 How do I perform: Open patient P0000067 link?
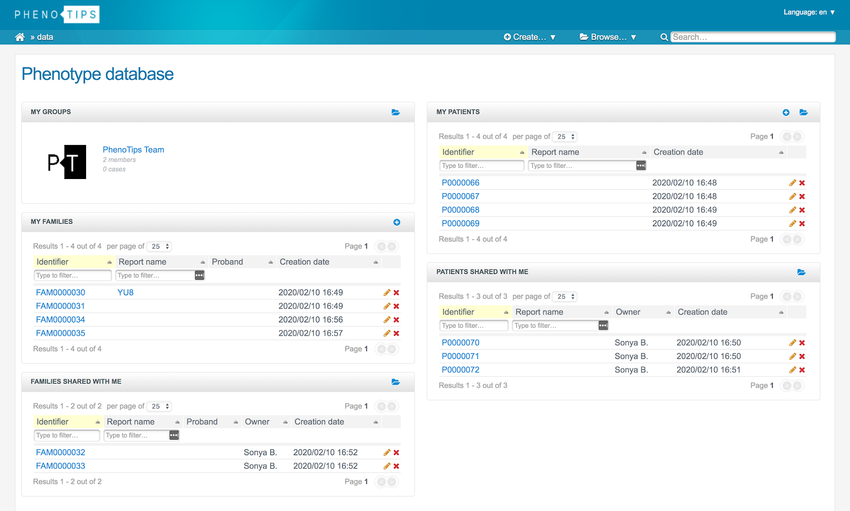point(461,197)
